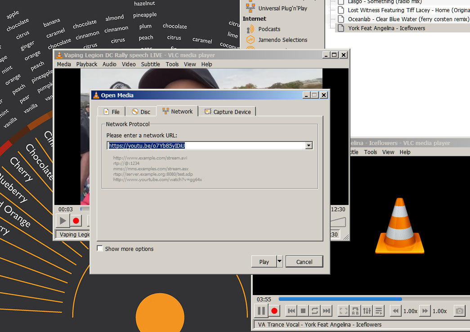Click red record button in Vaping Legion window

tap(76, 221)
